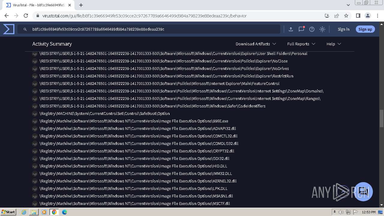Click the install app icon in address bar
This screenshot has height=216, width=384.
click(x=327, y=16)
